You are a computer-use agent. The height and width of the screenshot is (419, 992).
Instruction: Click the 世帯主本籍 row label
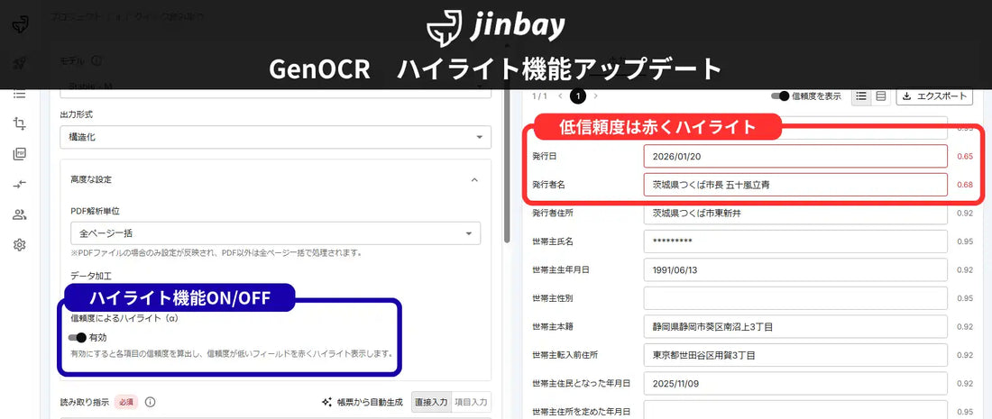click(553, 327)
